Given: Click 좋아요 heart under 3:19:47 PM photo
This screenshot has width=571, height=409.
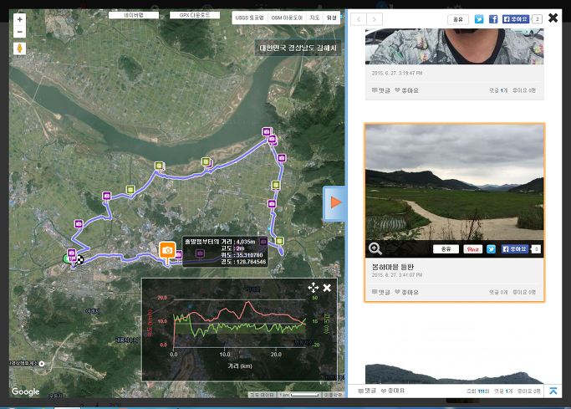Looking at the screenshot, I should (x=406, y=90).
